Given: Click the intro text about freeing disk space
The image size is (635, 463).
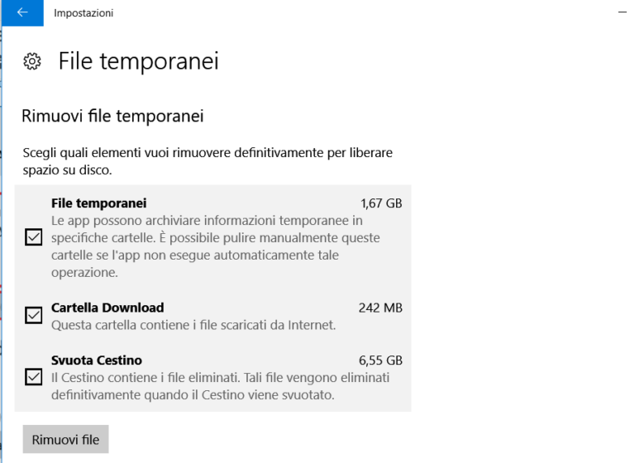Looking at the screenshot, I should 207,161.
